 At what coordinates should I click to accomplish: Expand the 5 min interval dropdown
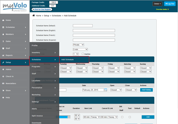tap(80, 49)
